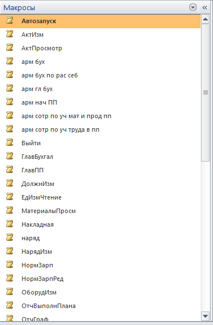This screenshot has height=325, width=213.
Task: Select the АктПросмотр macro name
Action: (42, 48)
